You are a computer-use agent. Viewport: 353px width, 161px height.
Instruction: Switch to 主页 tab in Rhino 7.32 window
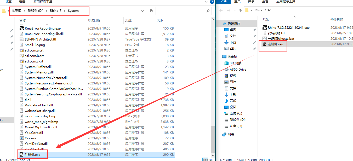click(237, 2)
